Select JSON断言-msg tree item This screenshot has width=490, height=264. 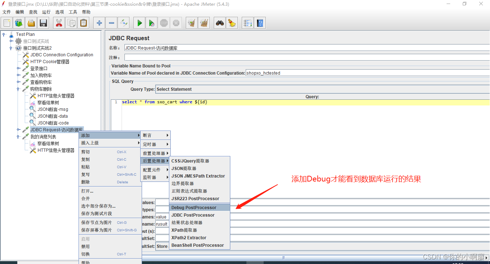pyautogui.click(x=53, y=109)
